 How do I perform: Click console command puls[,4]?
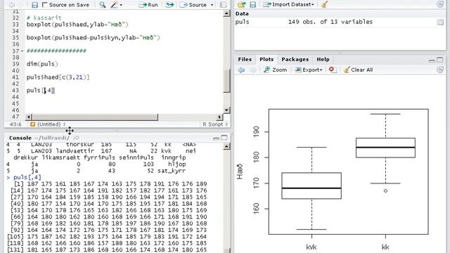(27, 177)
